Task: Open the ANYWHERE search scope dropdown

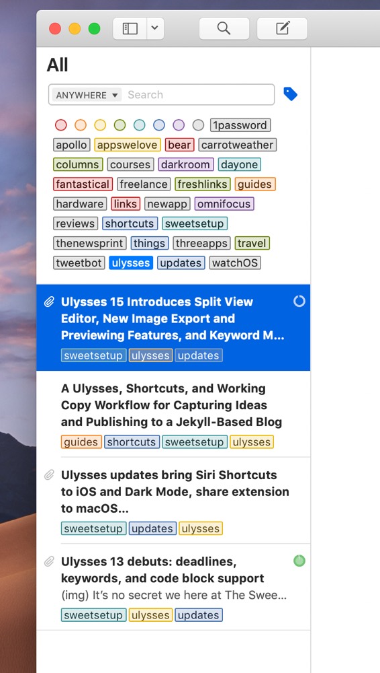Action: click(x=87, y=95)
